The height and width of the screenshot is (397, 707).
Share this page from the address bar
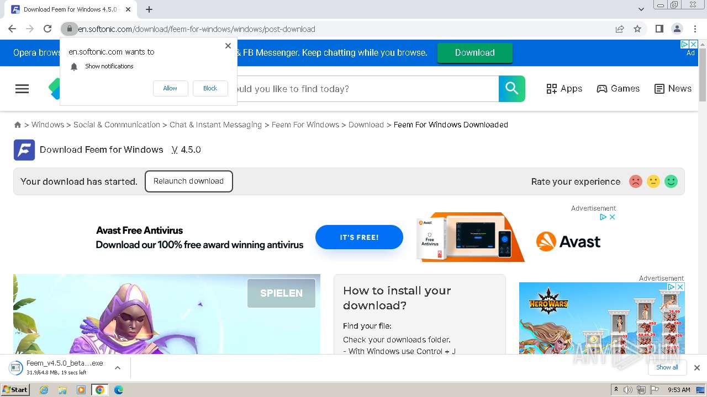pyautogui.click(x=620, y=29)
